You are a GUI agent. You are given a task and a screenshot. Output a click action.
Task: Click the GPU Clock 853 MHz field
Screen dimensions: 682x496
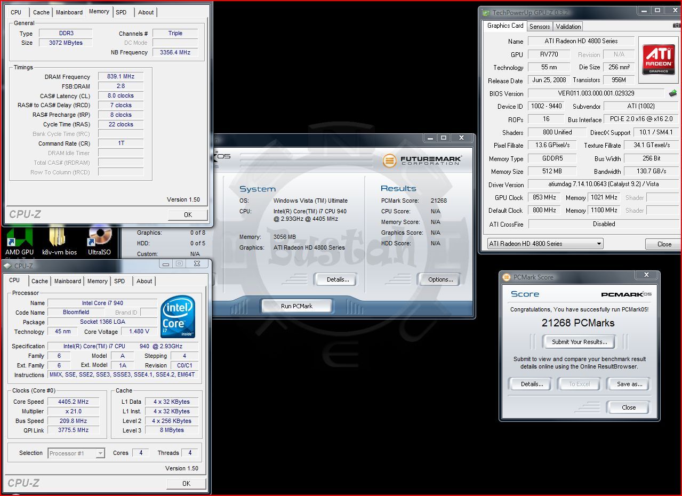click(x=544, y=197)
